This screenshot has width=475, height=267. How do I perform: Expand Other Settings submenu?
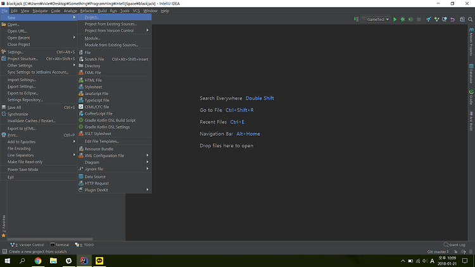click(x=39, y=65)
